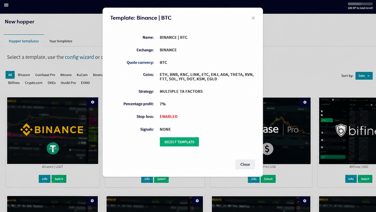Click Select on Bitfinex USD card
The image size is (376, 212).
point(365,179)
